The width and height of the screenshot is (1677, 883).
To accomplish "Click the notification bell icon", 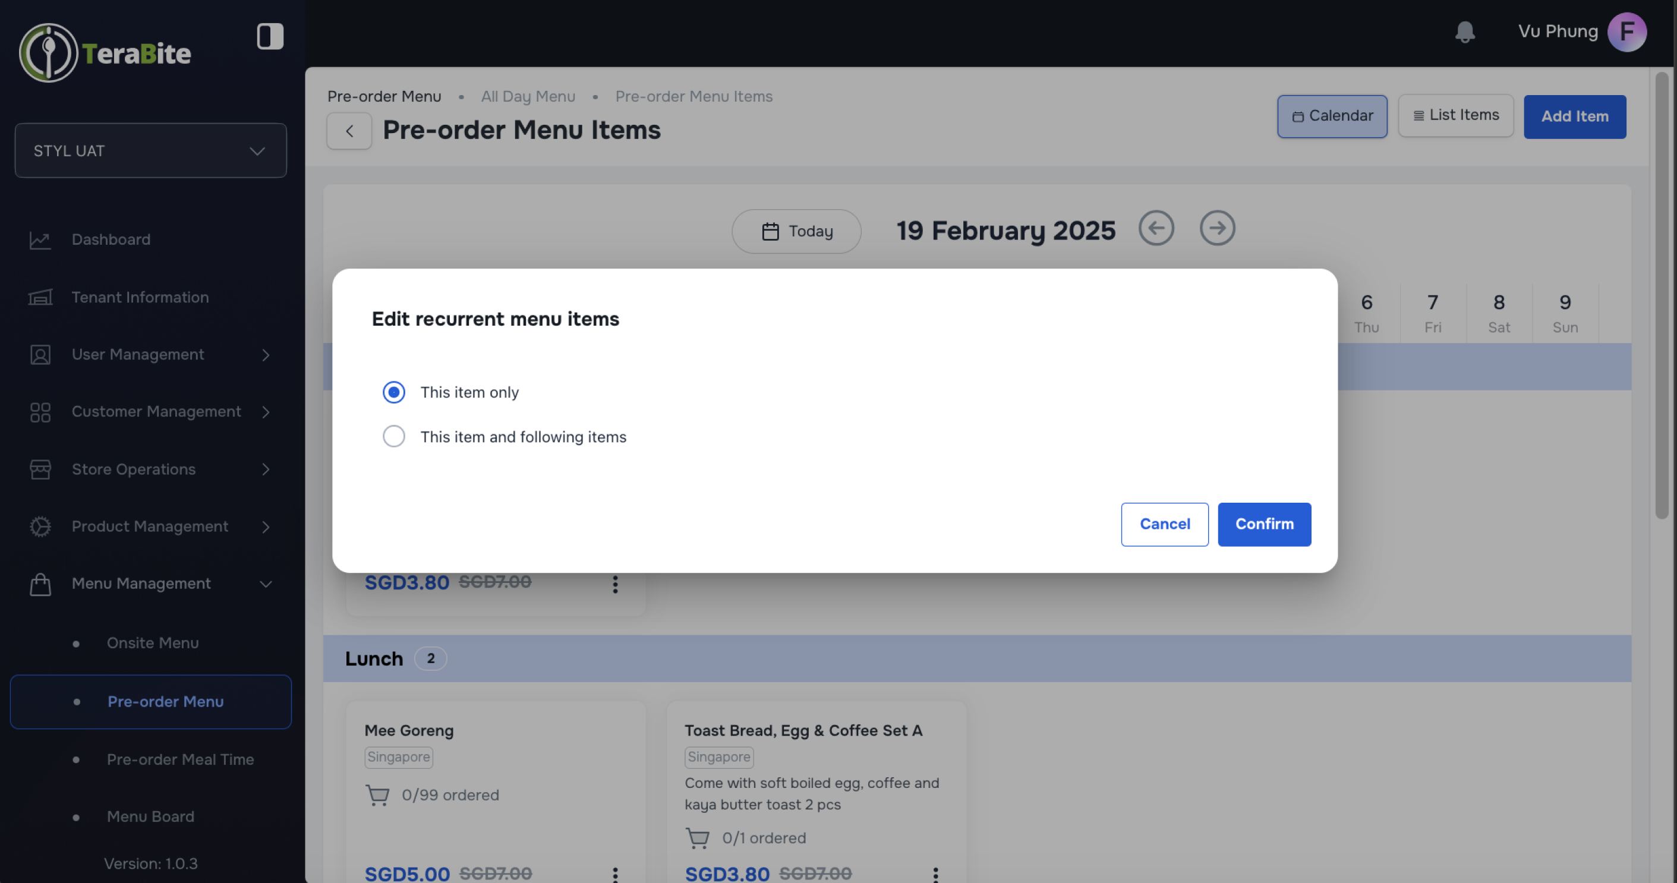I will coord(1465,31).
